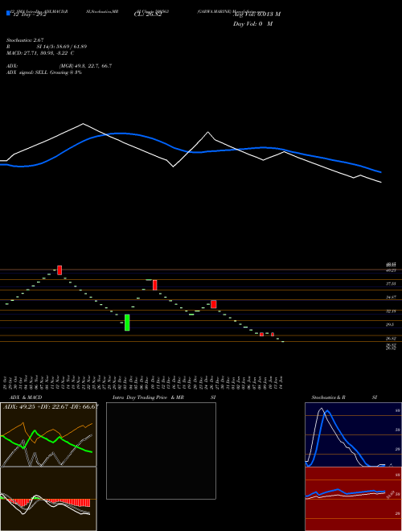402x531 pixels.
Task: Click the blue stochastic peak curve
Action: tap(327, 411)
